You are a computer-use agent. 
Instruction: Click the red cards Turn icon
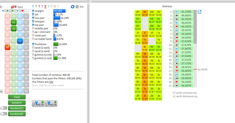click(14, 7)
